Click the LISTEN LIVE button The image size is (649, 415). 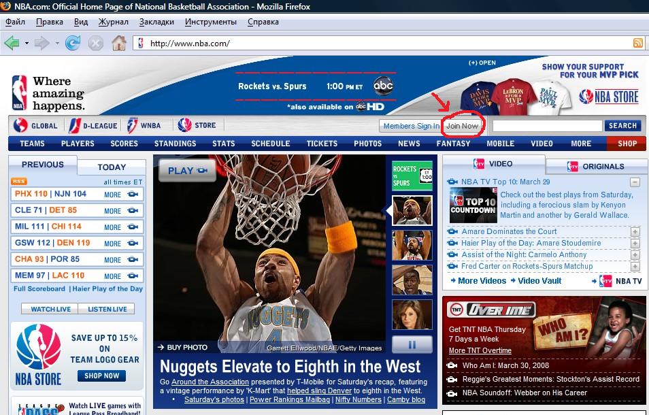107,309
